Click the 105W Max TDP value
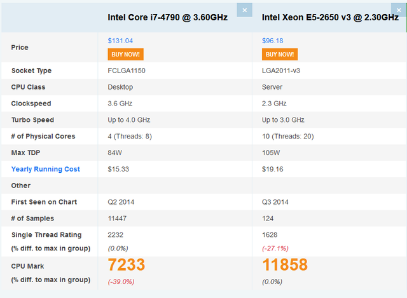 pyautogui.click(x=271, y=152)
